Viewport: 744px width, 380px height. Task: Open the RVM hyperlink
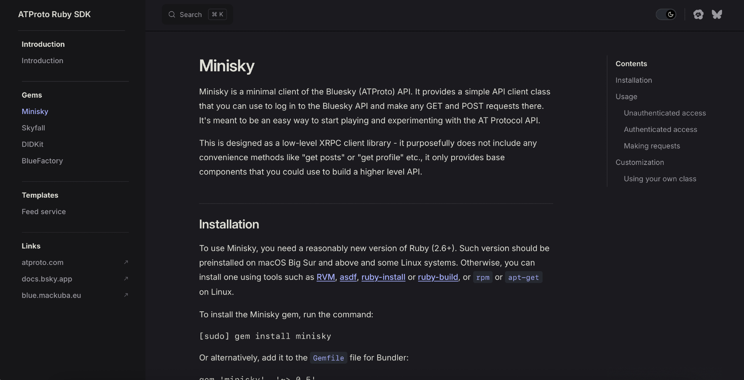coord(325,277)
